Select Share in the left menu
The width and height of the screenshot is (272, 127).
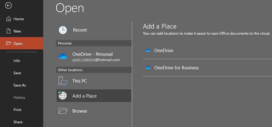tap(18, 122)
